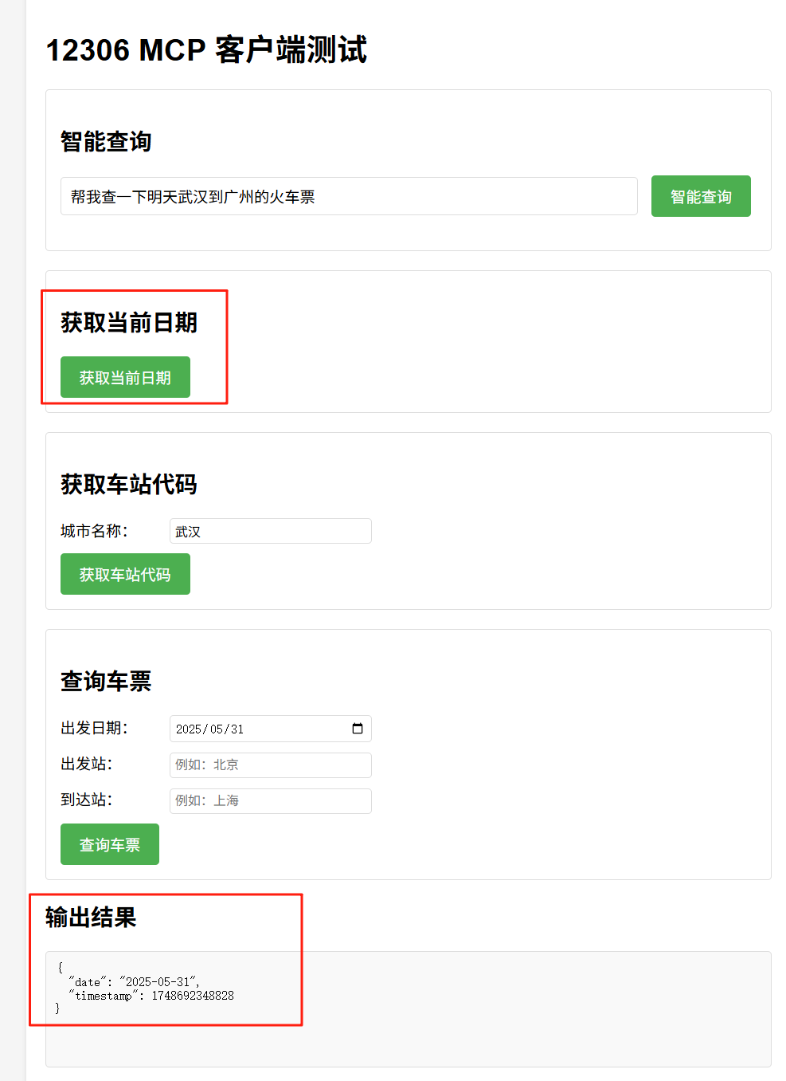Click the 获取当前日期 section heading
The width and height of the screenshot is (786, 1081).
click(x=129, y=322)
